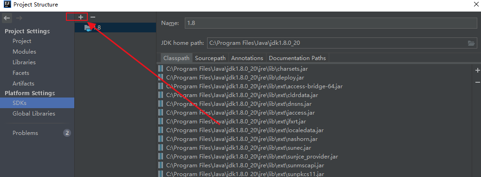This screenshot has width=481, height=177.
Task: Open Modules settings page
Action: coord(24,52)
